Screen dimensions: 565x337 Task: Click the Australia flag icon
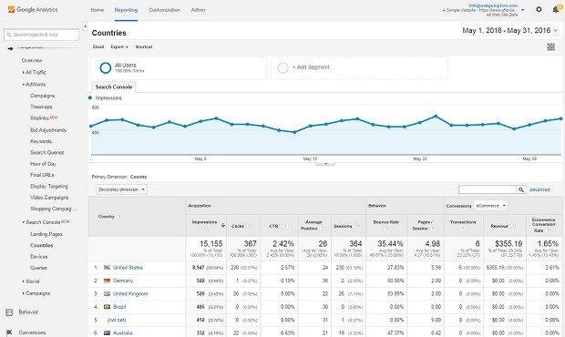tap(107, 333)
